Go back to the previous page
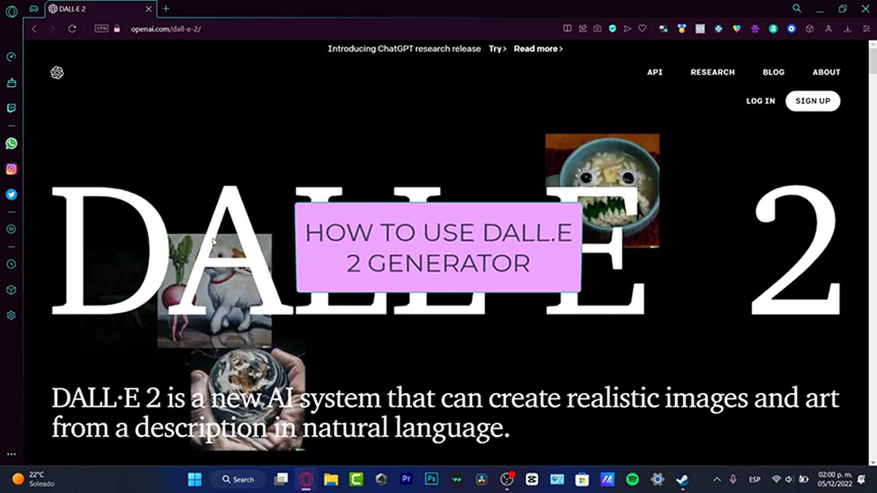Screen dimensions: 877x493 point(34,29)
